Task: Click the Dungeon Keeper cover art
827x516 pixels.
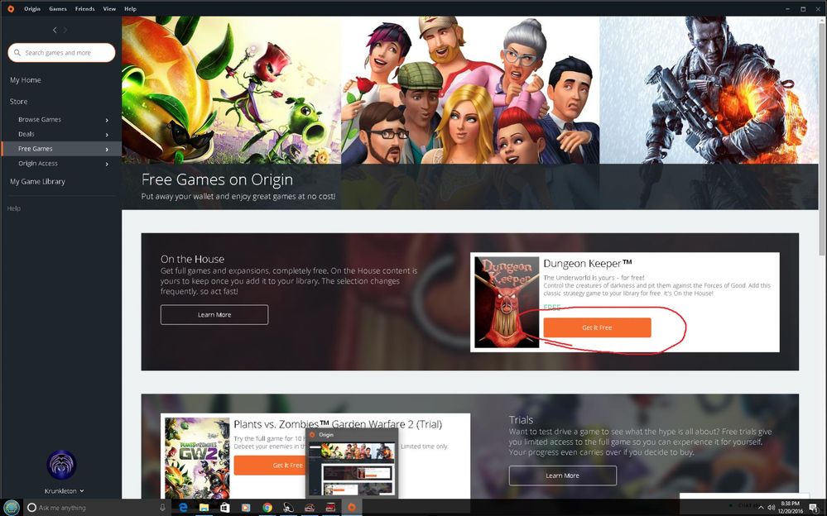Action: 507,303
